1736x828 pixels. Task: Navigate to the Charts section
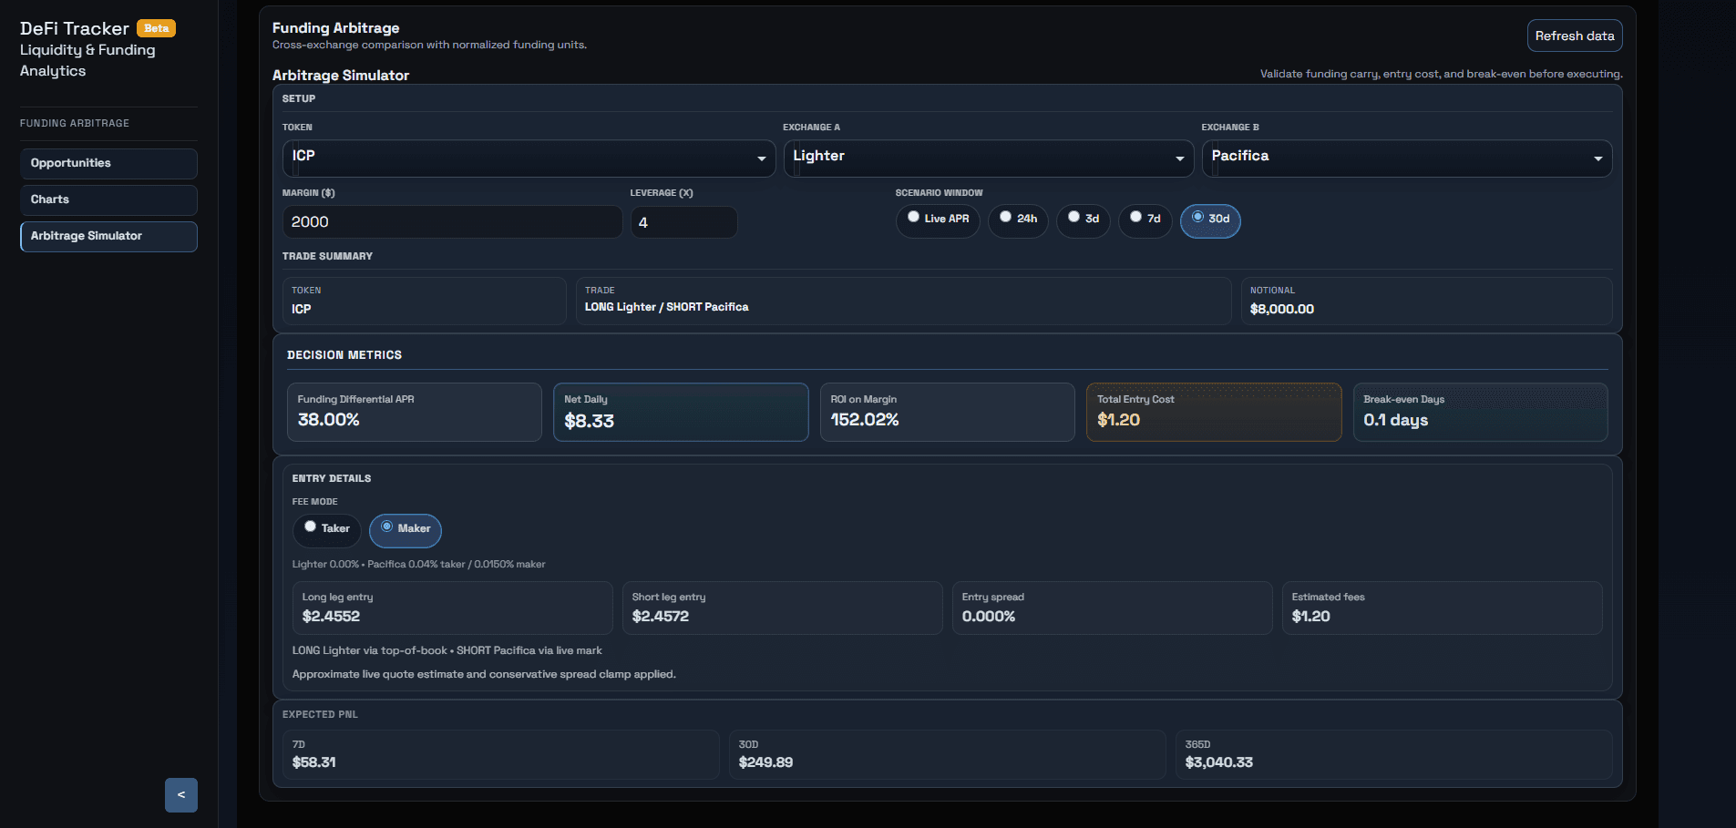108,199
